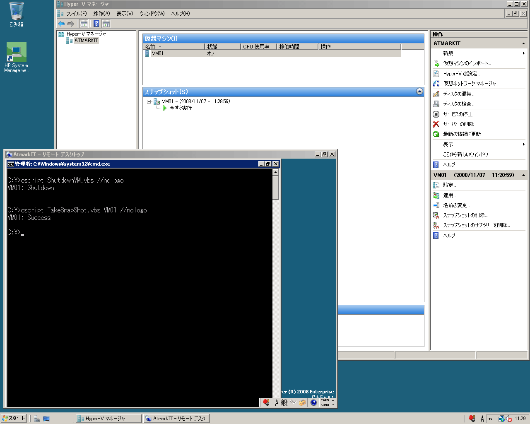Screen dimensions: 530x424
Task: Switch to AtmarkIT リモート デスク taskbar button
Action: 176,419
